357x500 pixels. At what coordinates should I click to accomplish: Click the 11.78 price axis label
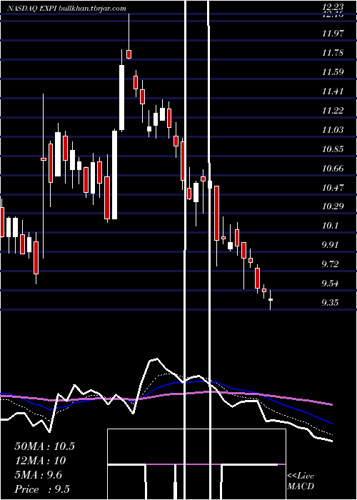pos(333,52)
